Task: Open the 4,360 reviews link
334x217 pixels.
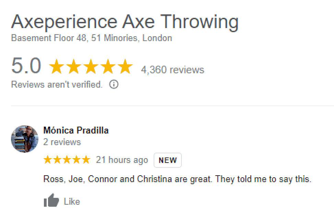Action: [x=172, y=70]
